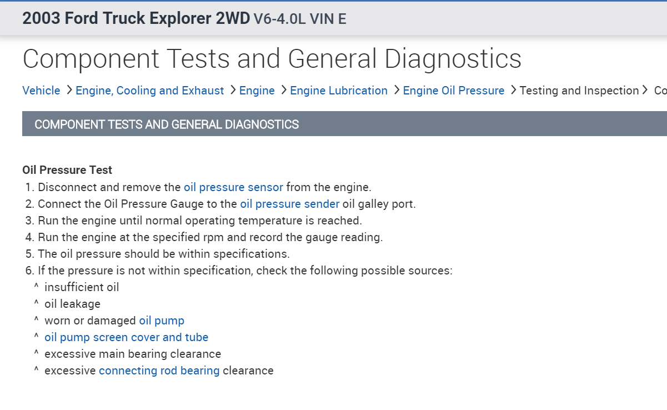Click the chevron right after Vehicle
The height and width of the screenshot is (410, 667).
tap(69, 90)
